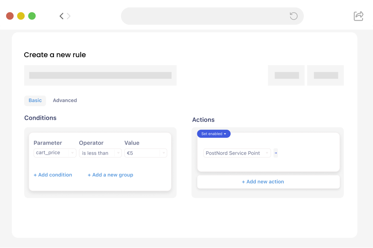Open the €5 Value dropdown
The height and width of the screenshot is (248, 373).
point(146,153)
